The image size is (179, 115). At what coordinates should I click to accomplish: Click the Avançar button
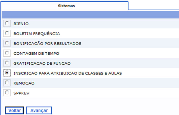(x=39, y=110)
